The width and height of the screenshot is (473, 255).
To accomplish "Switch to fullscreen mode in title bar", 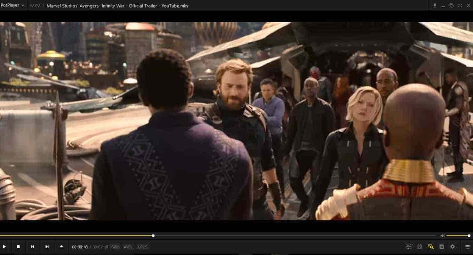I will (x=460, y=6).
